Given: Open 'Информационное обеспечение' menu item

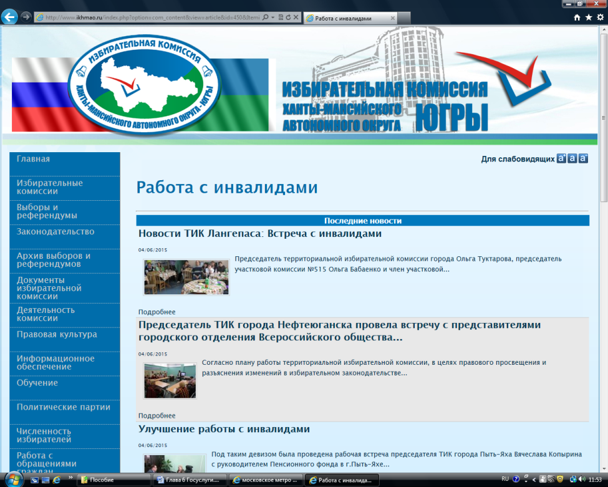Looking at the screenshot, I should point(65,364).
